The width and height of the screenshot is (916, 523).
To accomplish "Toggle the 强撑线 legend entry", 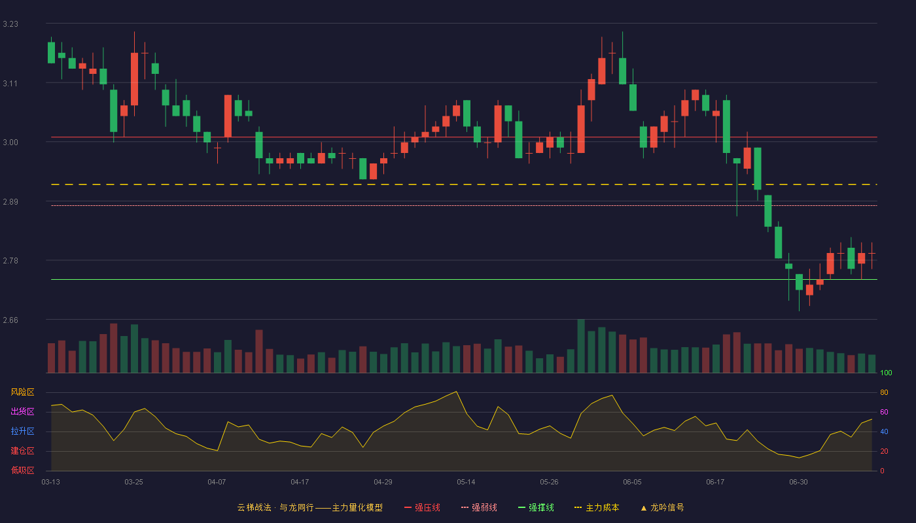I will (536, 507).
